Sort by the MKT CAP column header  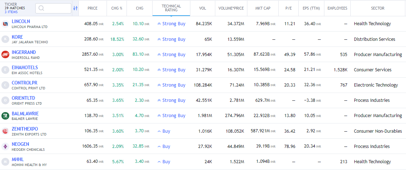coord(263,8)
